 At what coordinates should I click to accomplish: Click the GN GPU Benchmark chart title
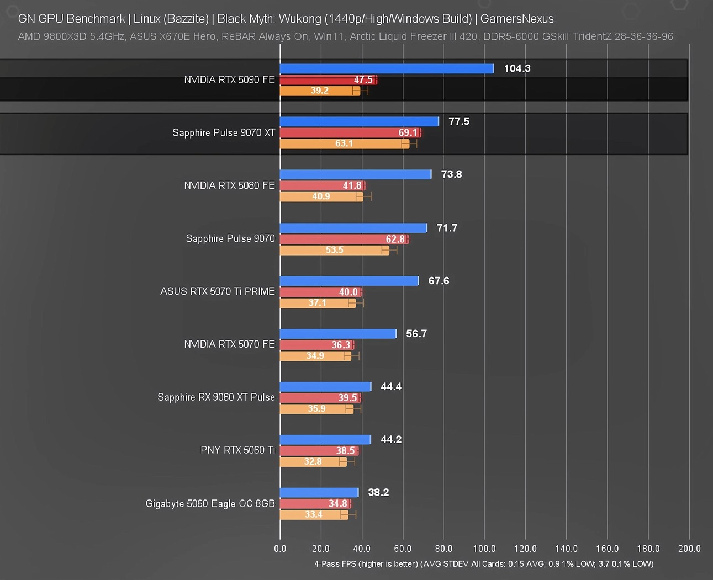286,19
